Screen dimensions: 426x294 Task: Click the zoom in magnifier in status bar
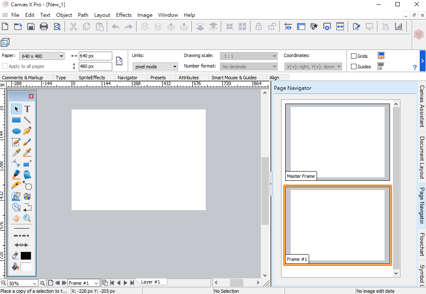pos(43,283)
